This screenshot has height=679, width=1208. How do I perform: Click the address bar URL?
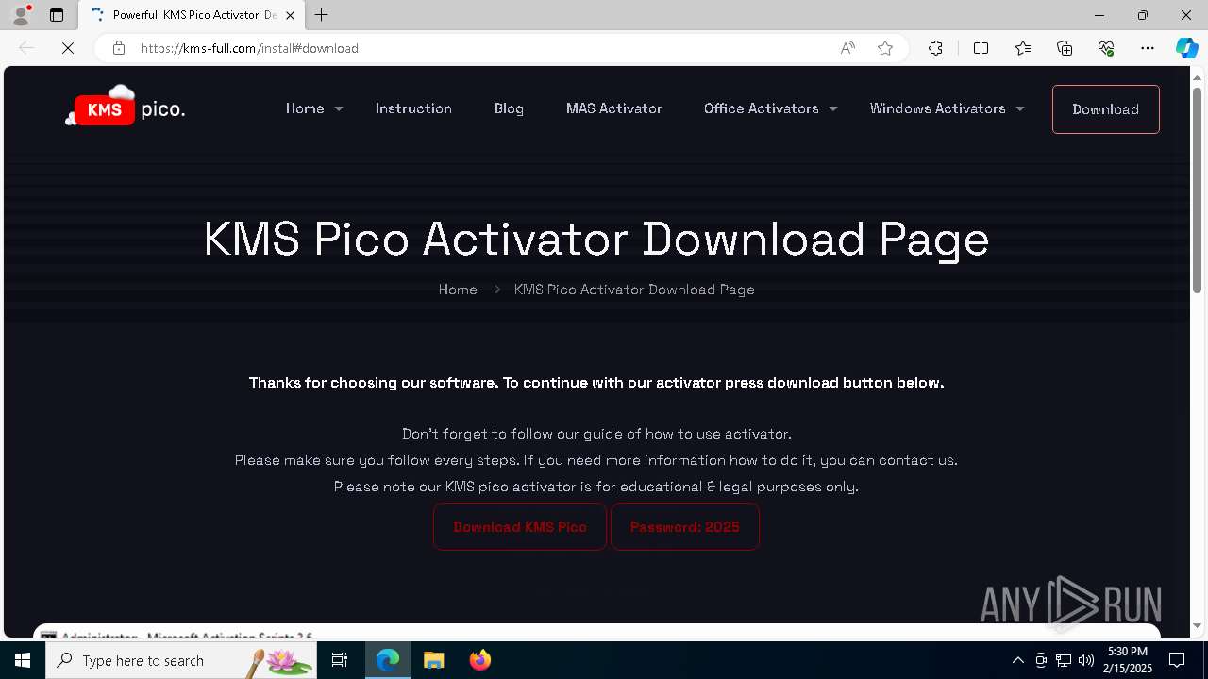(249, 48)
